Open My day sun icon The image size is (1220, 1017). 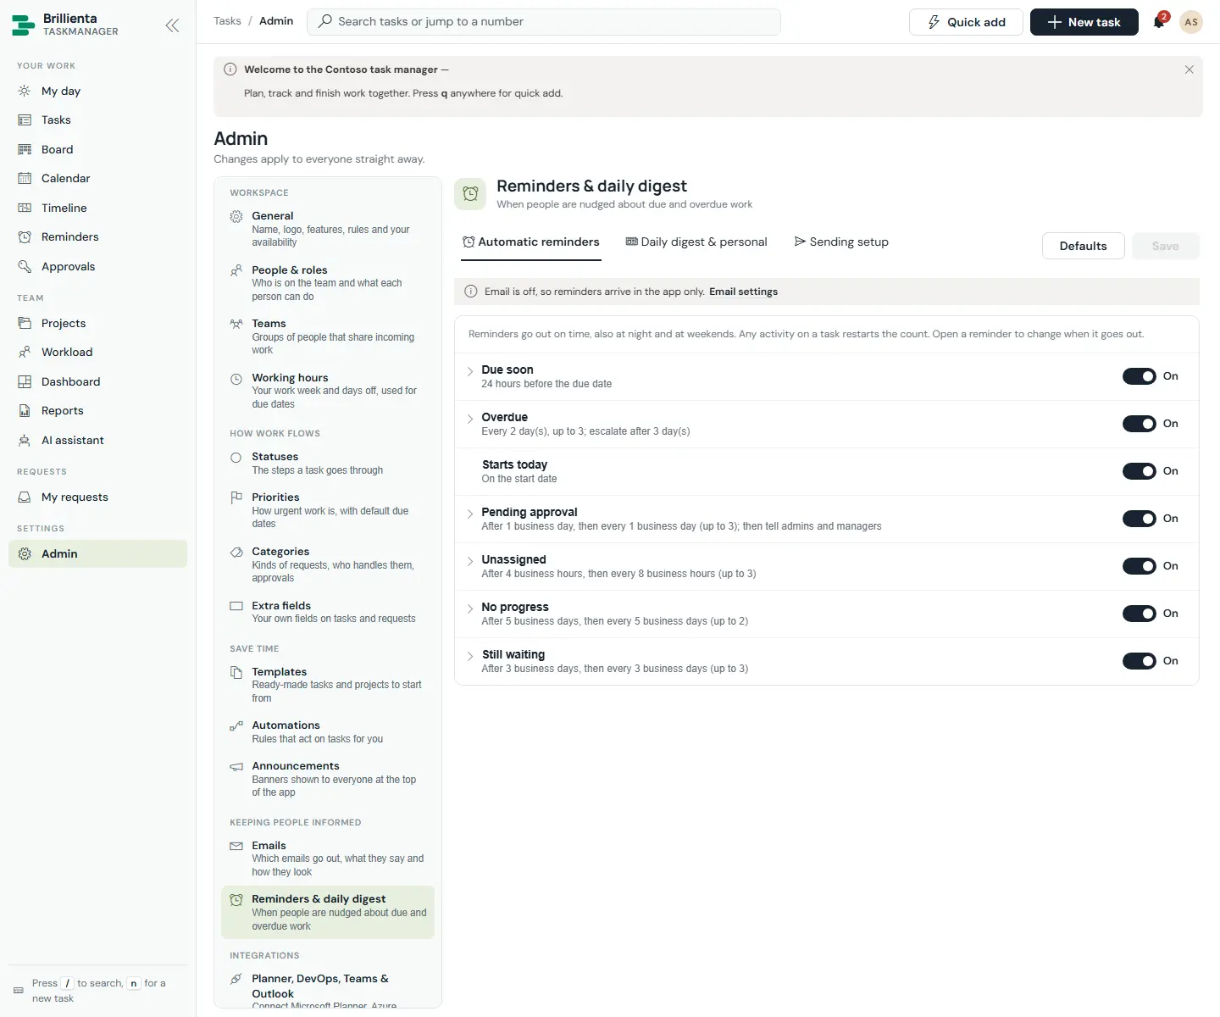(25, 91)
